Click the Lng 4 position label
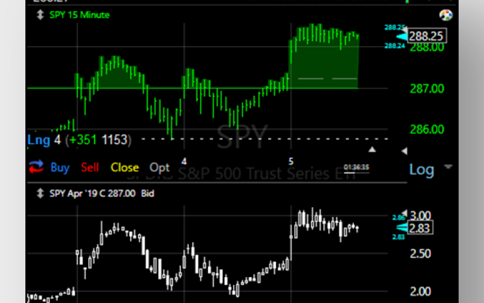Viewport: 484px width, 303px height. click(44, 139)
